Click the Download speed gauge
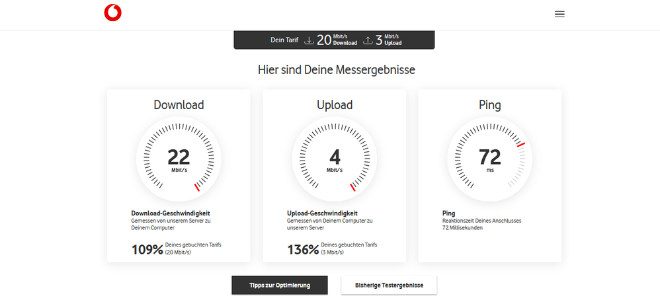Screen dimensions: 660x300 [179, 159]
